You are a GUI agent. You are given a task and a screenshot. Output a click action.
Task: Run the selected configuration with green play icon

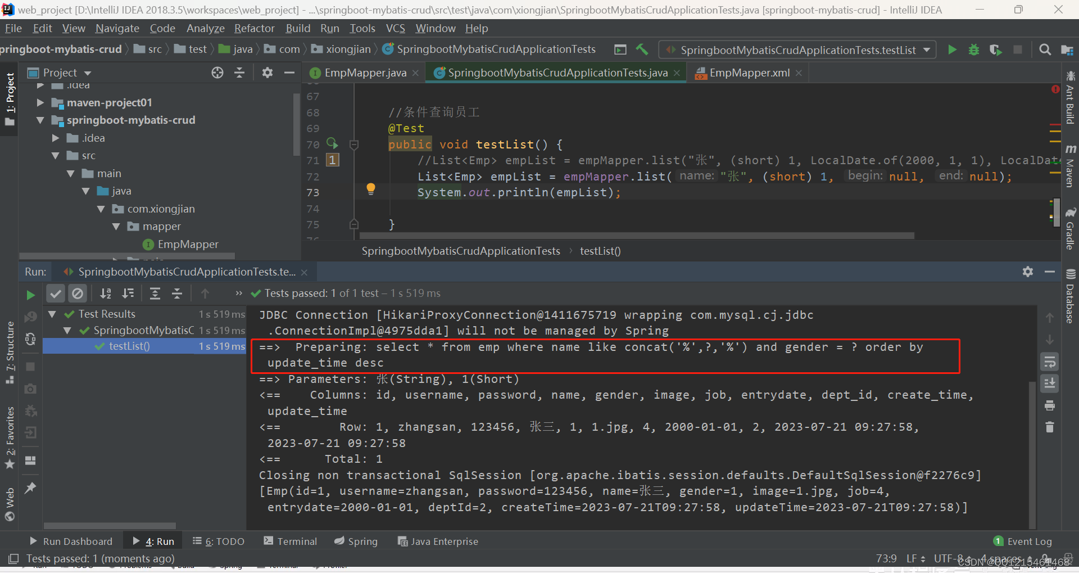952,49
